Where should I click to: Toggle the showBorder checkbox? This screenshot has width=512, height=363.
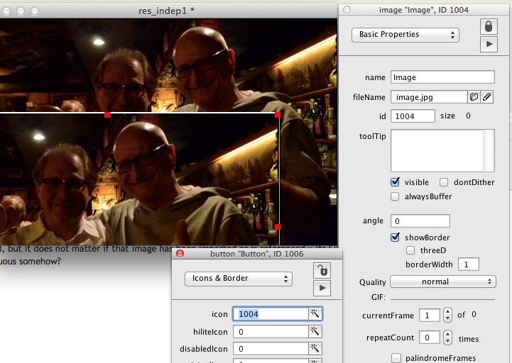[x=395, y=238]
